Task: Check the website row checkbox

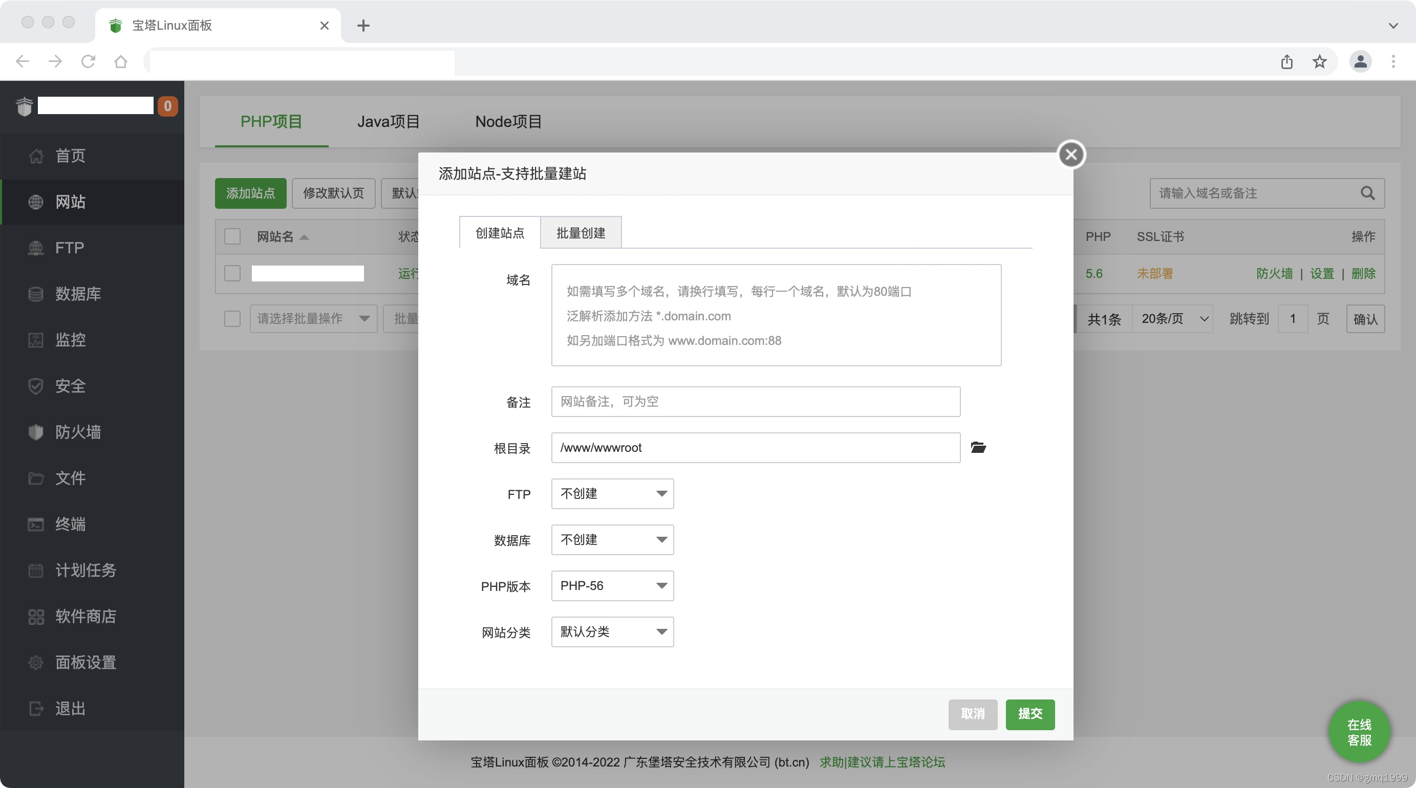Action: [232, 273]
